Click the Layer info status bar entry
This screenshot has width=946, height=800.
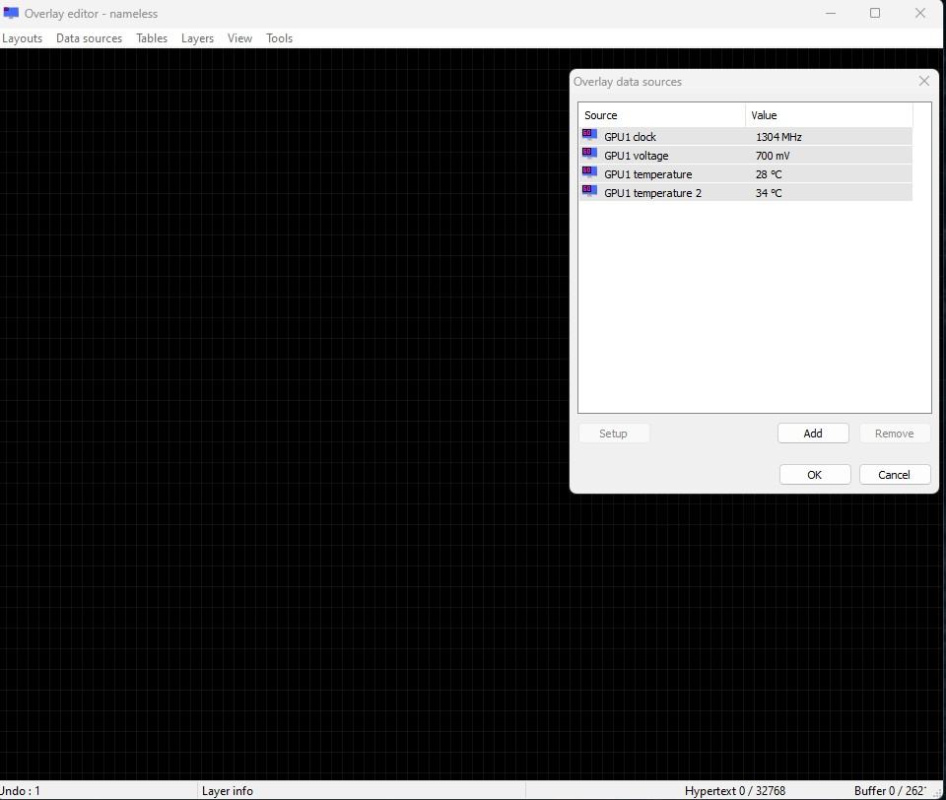(x=228, y=790)
